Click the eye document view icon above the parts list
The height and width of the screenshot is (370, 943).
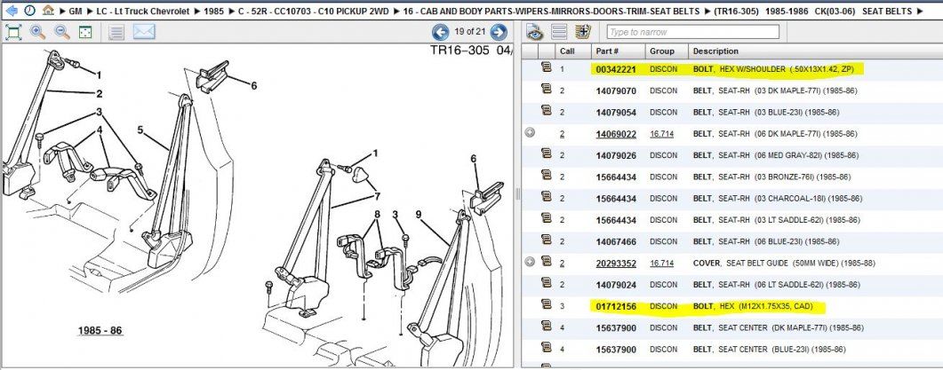(535, 32)
